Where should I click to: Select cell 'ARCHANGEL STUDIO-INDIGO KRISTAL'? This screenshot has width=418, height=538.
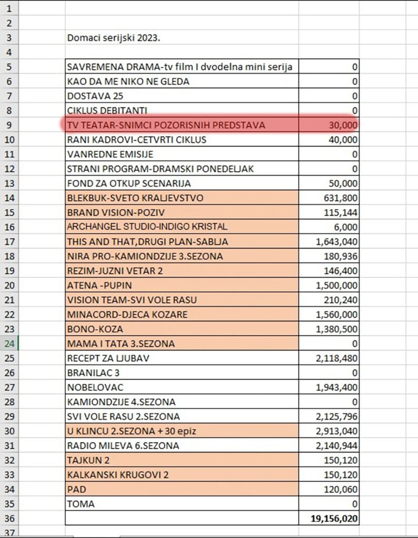[x=182, y=227]
